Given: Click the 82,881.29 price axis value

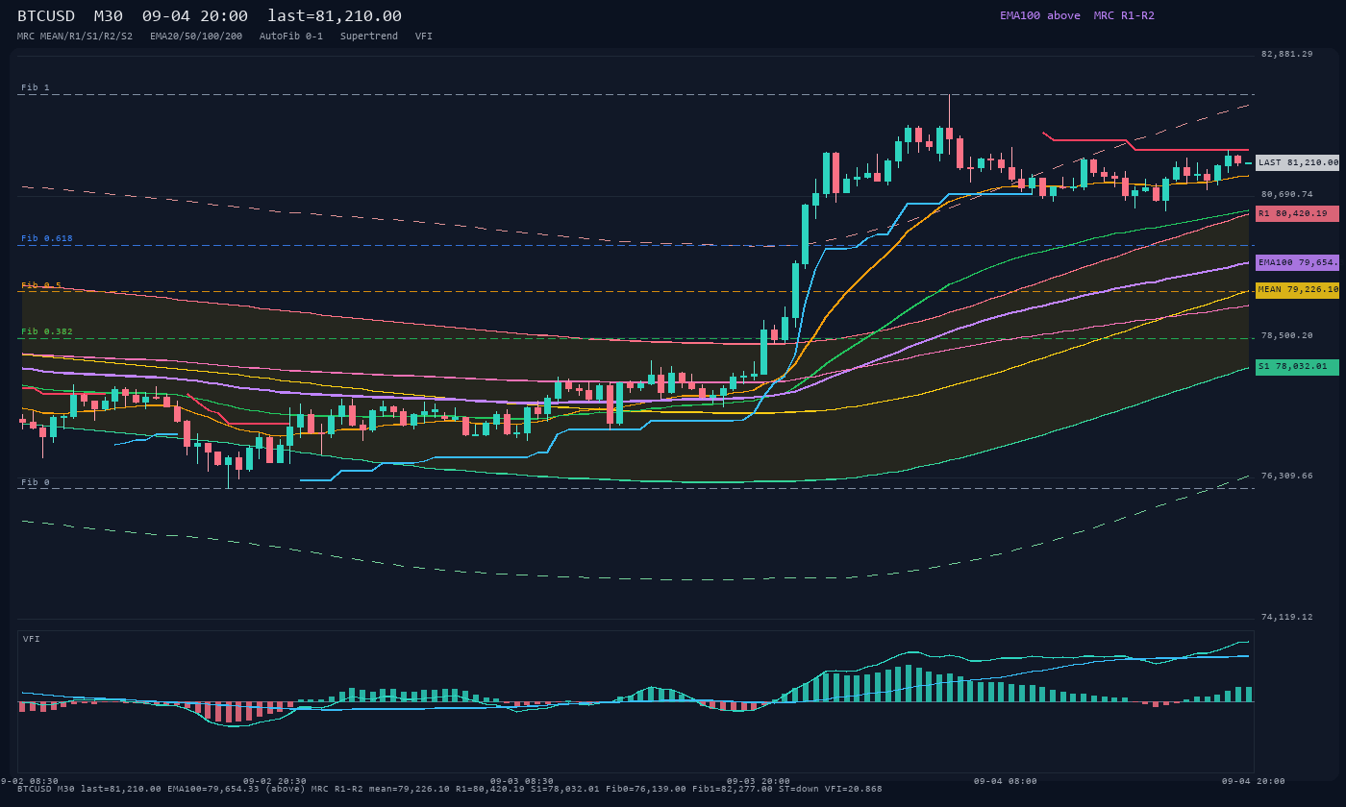Looking at the screenshot, I should [1286, 55].
